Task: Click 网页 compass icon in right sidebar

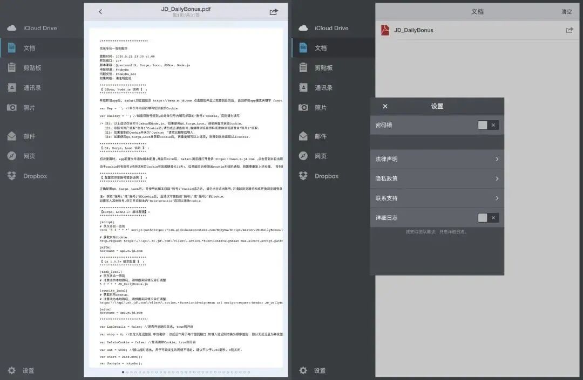Action: (x=303, y=156)
